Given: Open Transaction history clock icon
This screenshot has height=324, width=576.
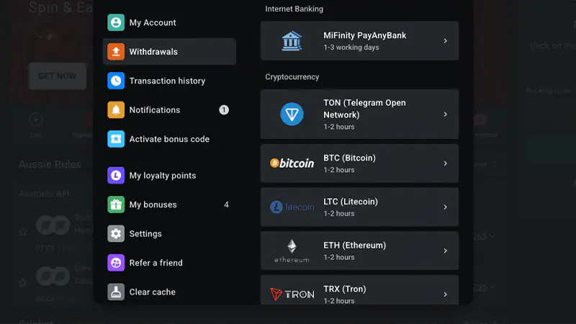Looking at the screenshot, I should point(116,81).
